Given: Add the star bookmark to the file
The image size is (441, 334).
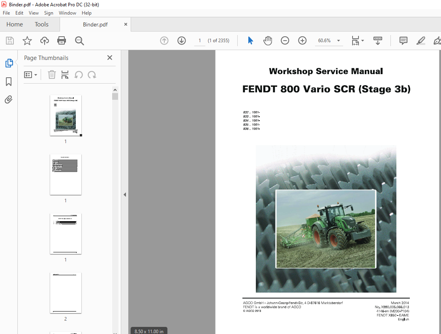Looking at the screenshot, I should click(x=27, y=41).
